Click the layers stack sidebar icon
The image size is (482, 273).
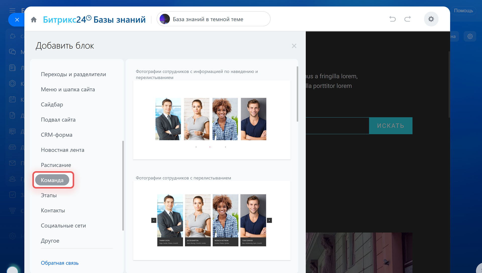[x=12, y=211]
